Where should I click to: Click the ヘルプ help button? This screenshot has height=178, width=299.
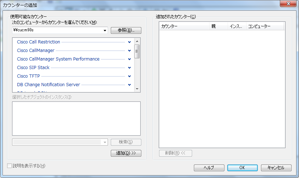click(x=209, y=168)
